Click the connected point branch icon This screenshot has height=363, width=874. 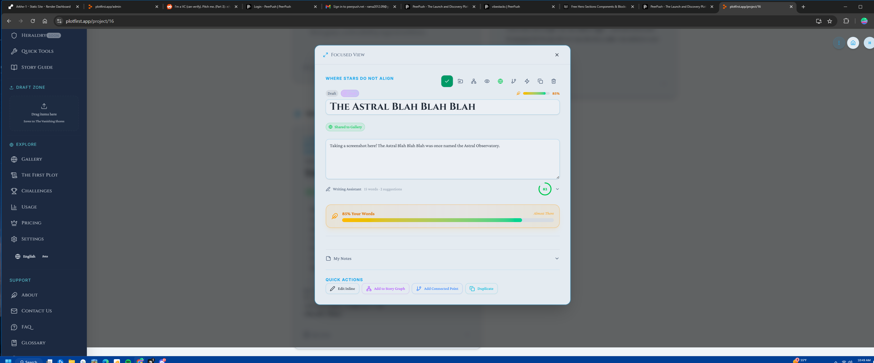point(513,81)
